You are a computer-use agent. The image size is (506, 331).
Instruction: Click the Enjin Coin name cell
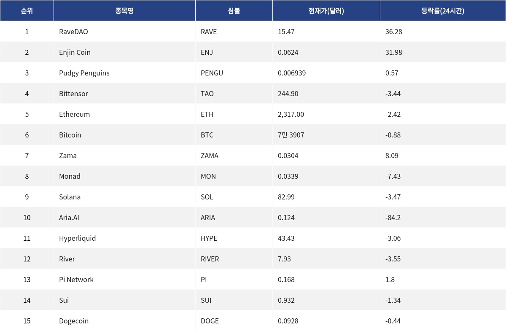tap(75, 52)
